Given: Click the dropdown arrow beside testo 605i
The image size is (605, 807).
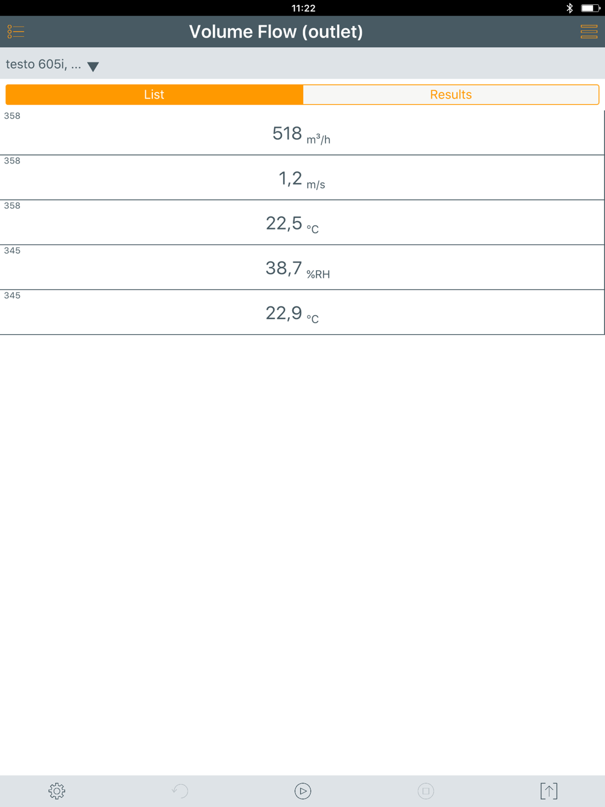Looking at the screenshot, I should point(93,66).
